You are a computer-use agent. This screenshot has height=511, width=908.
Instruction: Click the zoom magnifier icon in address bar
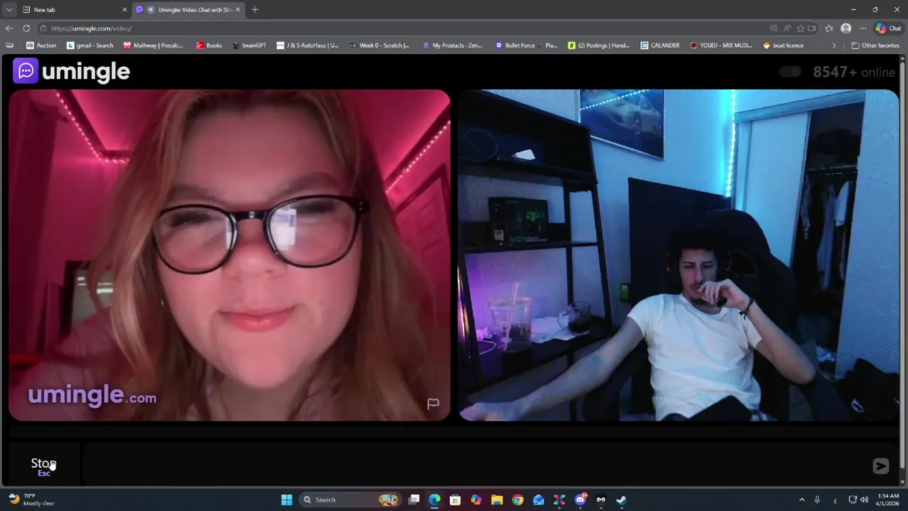(x=773, y=28)
